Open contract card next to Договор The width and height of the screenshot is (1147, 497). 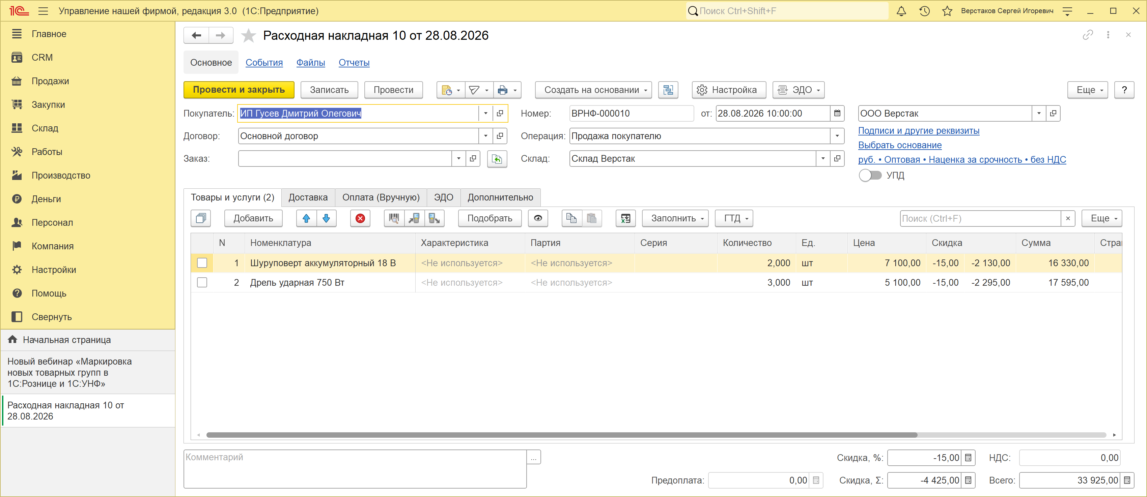[500, 136]
